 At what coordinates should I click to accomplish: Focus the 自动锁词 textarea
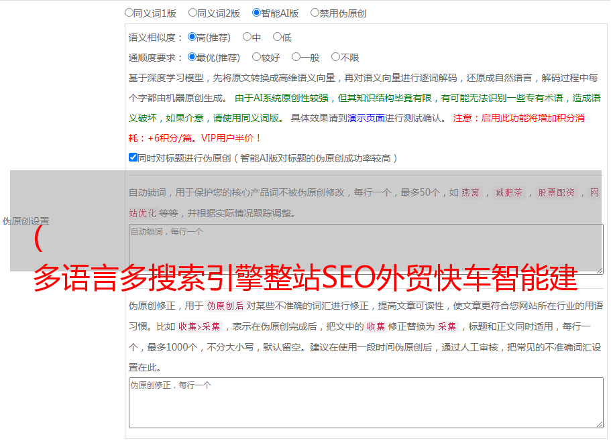click(366, 249)
